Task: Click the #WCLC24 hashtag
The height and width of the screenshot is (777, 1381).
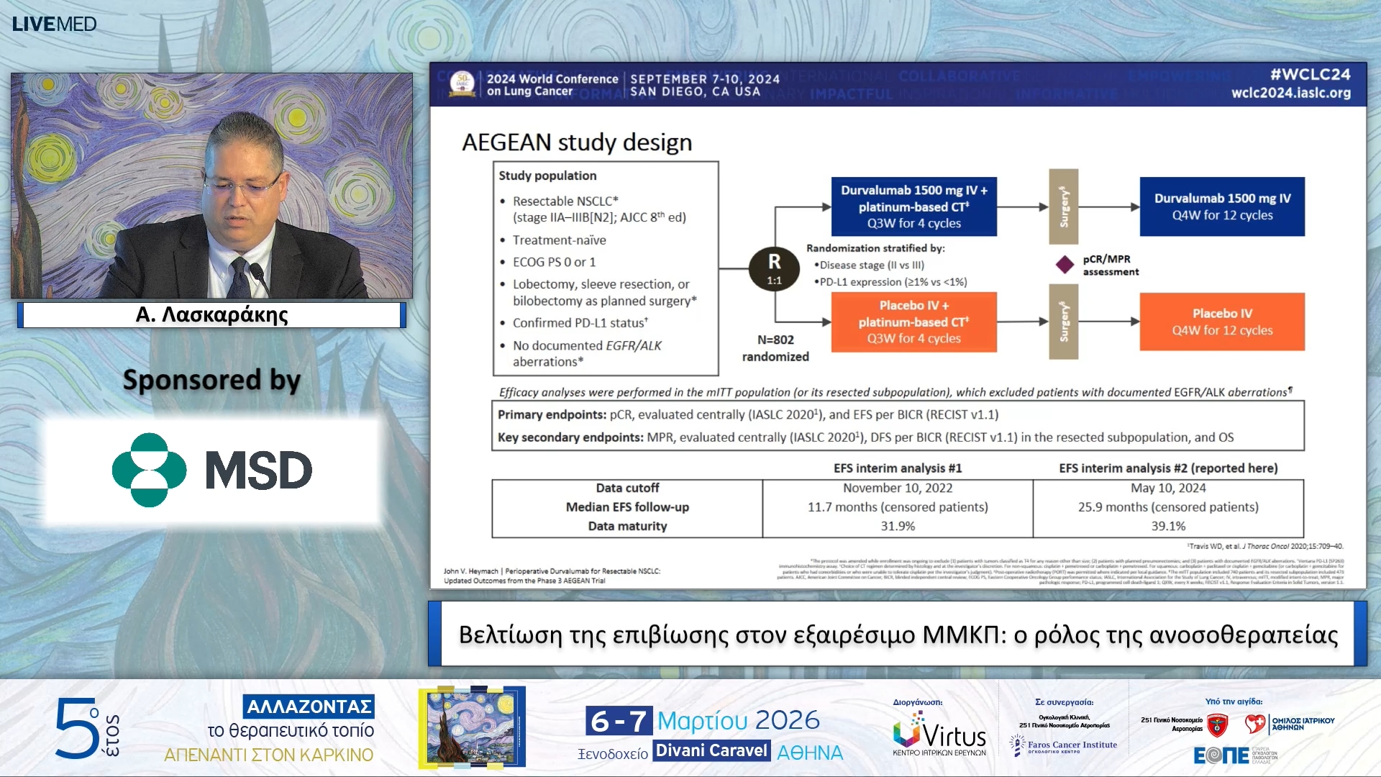Action: tap(1309, 74)
